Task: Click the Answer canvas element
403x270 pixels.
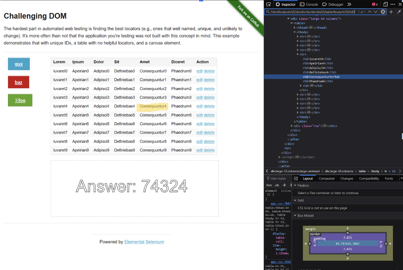Action: (x=135, y=189)
